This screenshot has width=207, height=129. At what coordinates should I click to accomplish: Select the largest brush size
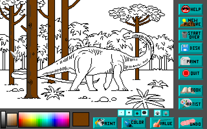(x=144, y=113)
